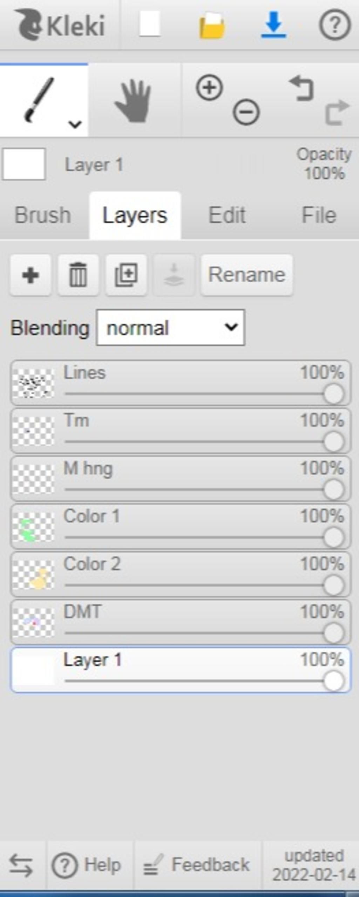Add a new layer with plus button
Screen dimensions: 359x897
[x=31, y=275]
